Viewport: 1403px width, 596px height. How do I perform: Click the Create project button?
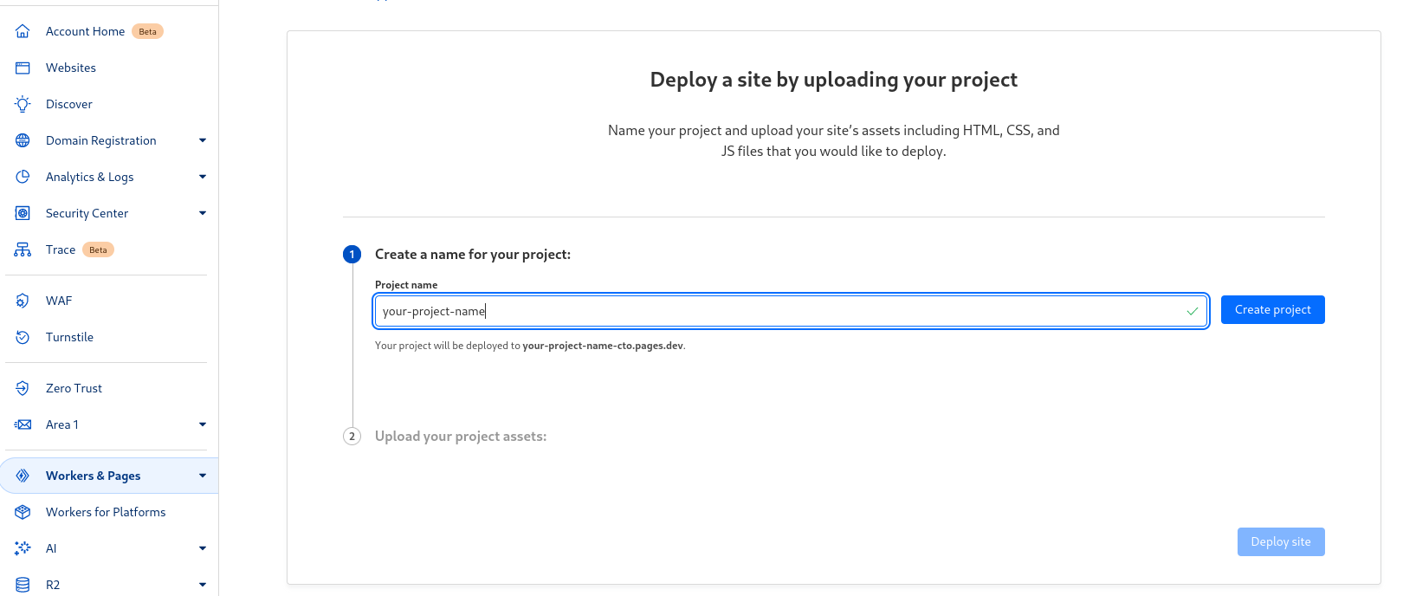click(1272, 309)
